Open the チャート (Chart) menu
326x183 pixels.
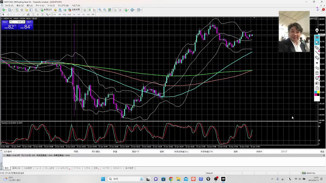[40, 6]
